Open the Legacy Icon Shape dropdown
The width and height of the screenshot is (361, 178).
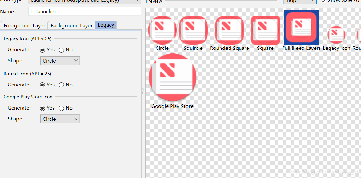pyautogui.click(x=60, y=61)
